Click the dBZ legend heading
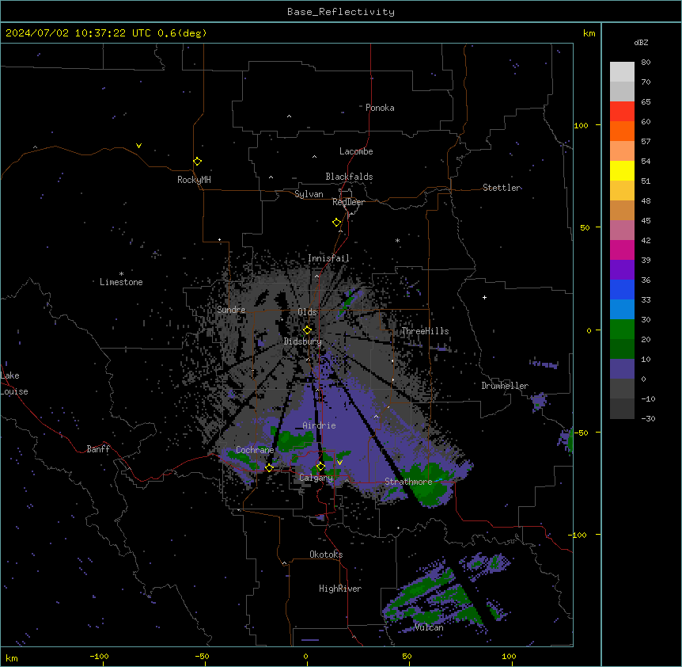The width and height of the screenshot is (682, 667). point(641,42)
